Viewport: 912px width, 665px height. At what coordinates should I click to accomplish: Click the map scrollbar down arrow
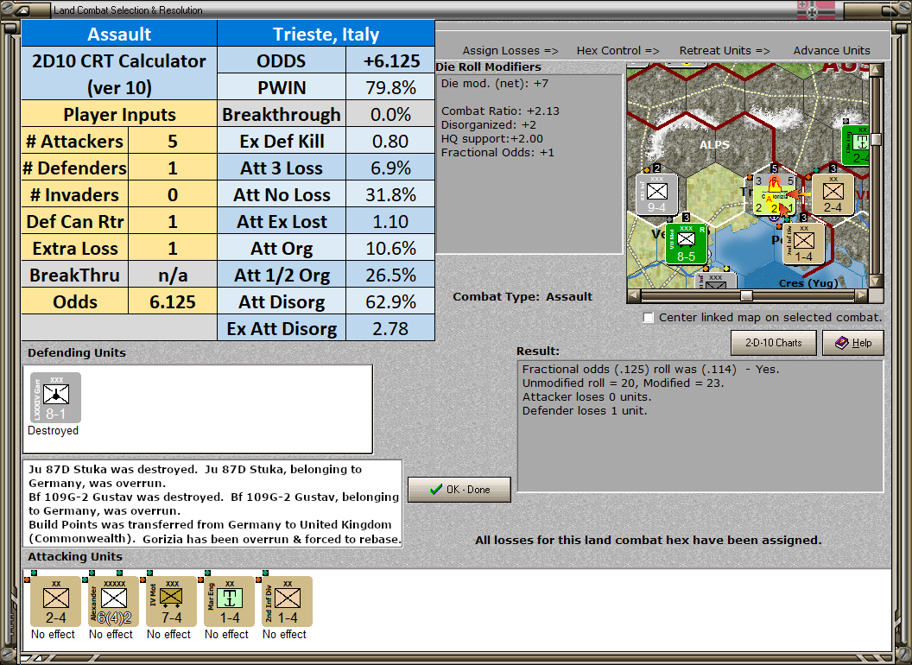pyautogui.click(x=876, y=282)
